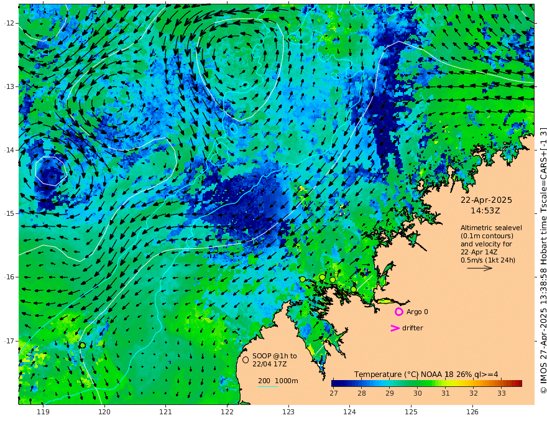The height and width of the screenshot is (423, 547).
Task: Click the SOOP open circle legend symbol
Action: [246, 360]
